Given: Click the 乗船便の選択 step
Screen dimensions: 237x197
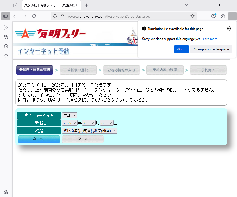Looking at the screenshot, I should [78, 70].
